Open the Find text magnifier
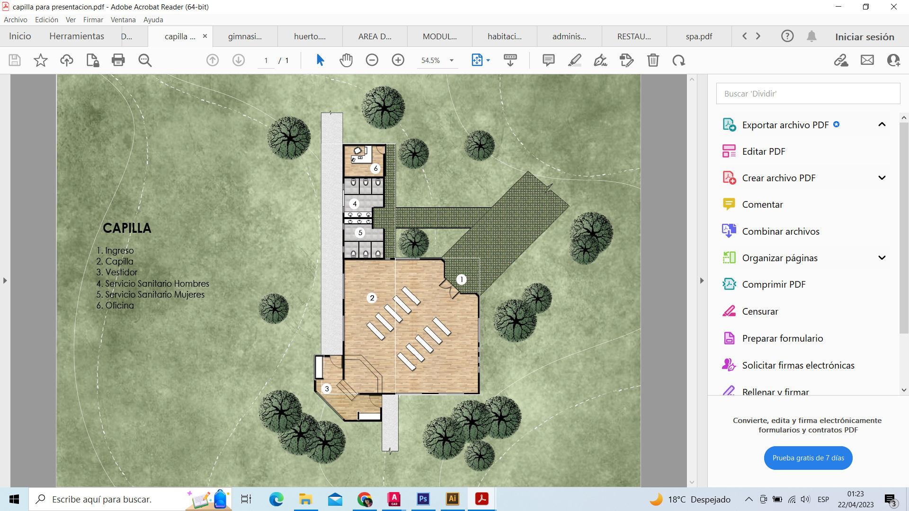This screenshot has width=909, height=511. 145,60
